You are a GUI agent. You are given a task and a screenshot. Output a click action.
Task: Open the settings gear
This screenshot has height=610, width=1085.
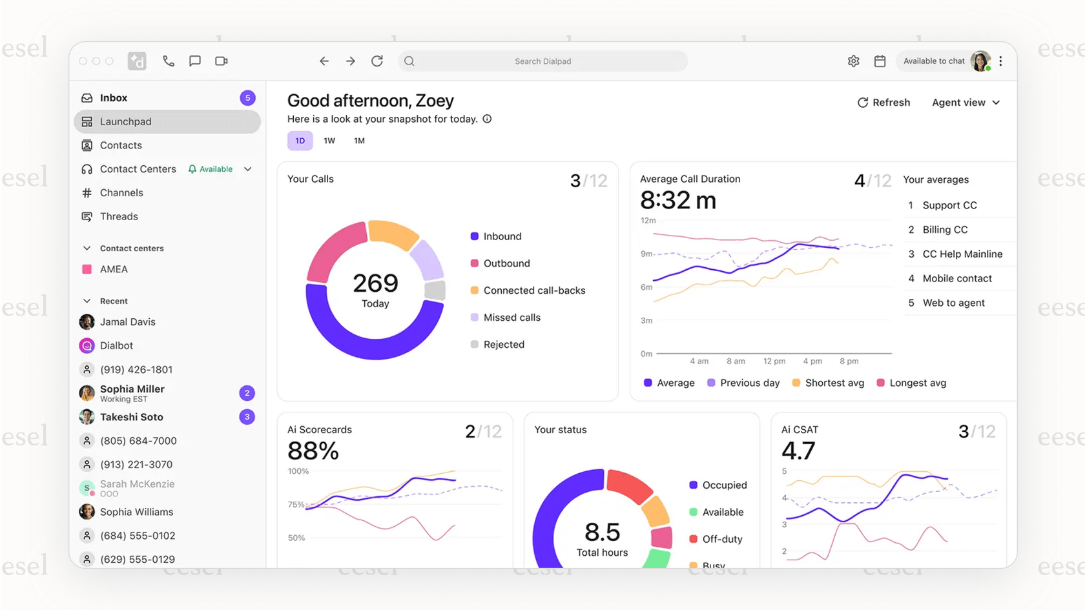[x=853, y=61]
